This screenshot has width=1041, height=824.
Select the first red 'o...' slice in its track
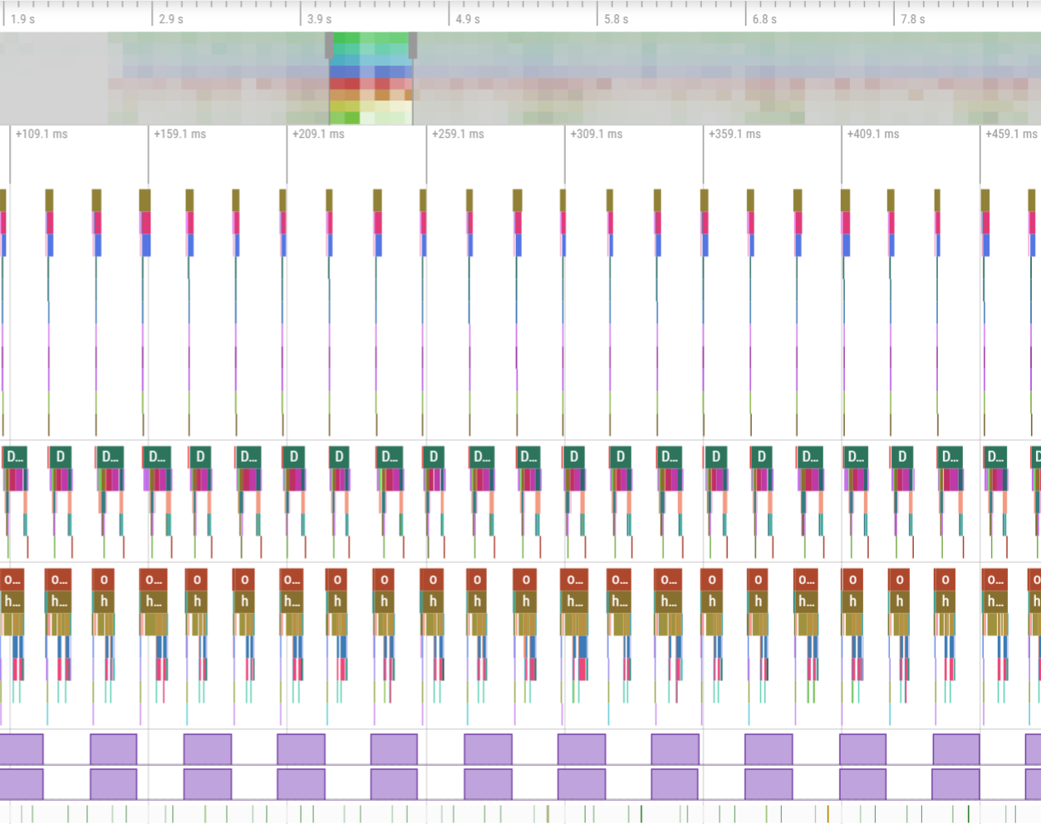tap(12, 579)
